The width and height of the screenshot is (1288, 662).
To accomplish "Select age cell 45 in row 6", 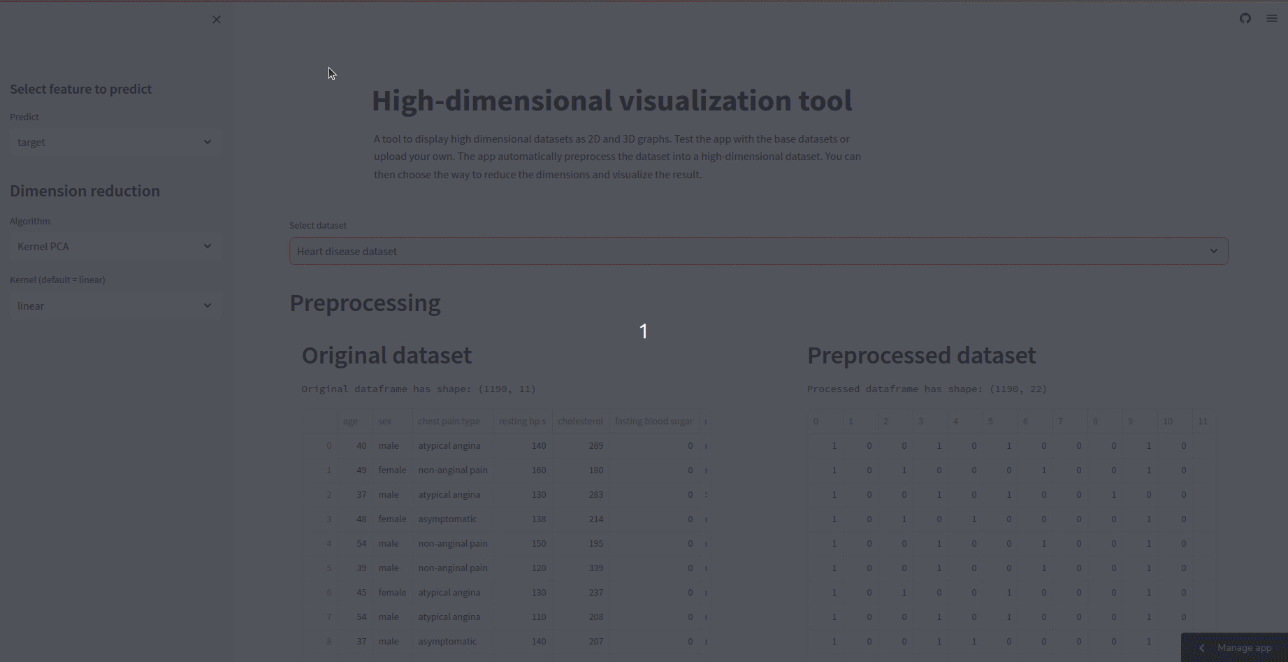I will coord(355,592).
